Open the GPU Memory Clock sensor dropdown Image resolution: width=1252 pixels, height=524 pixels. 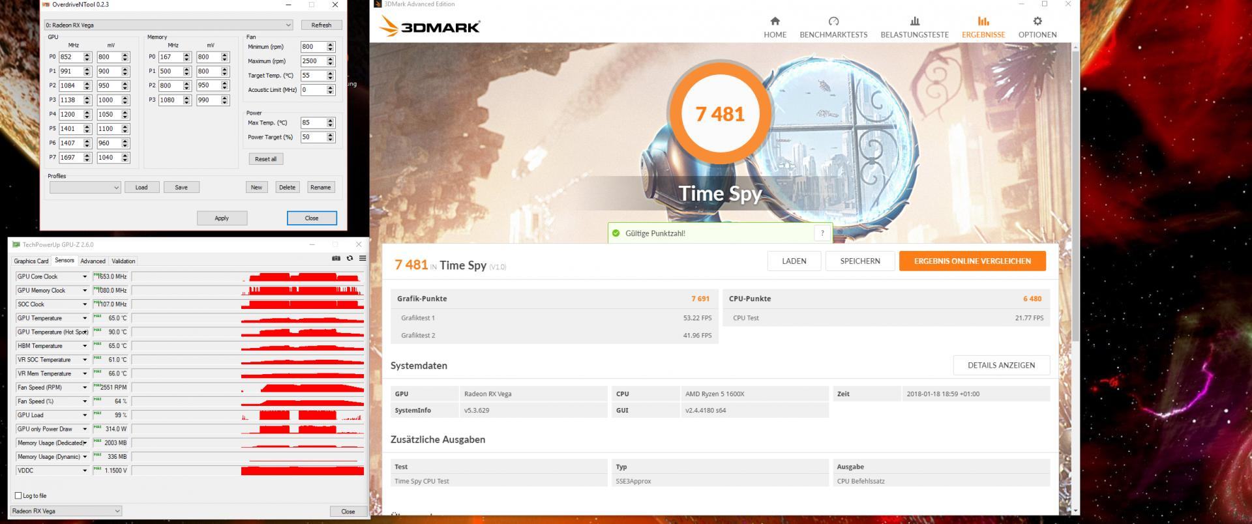pyautogui.click(x=84, y=291)
